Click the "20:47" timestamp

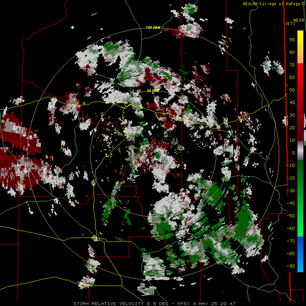click(x=228, y=304)
